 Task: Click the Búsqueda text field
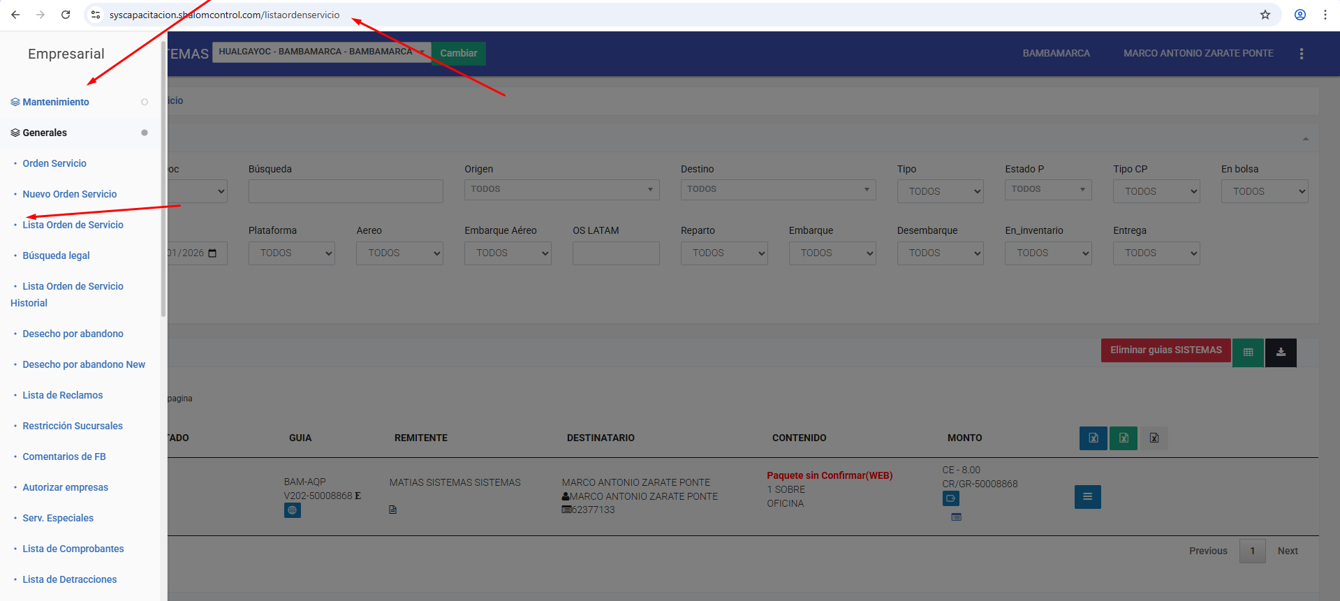346,191
